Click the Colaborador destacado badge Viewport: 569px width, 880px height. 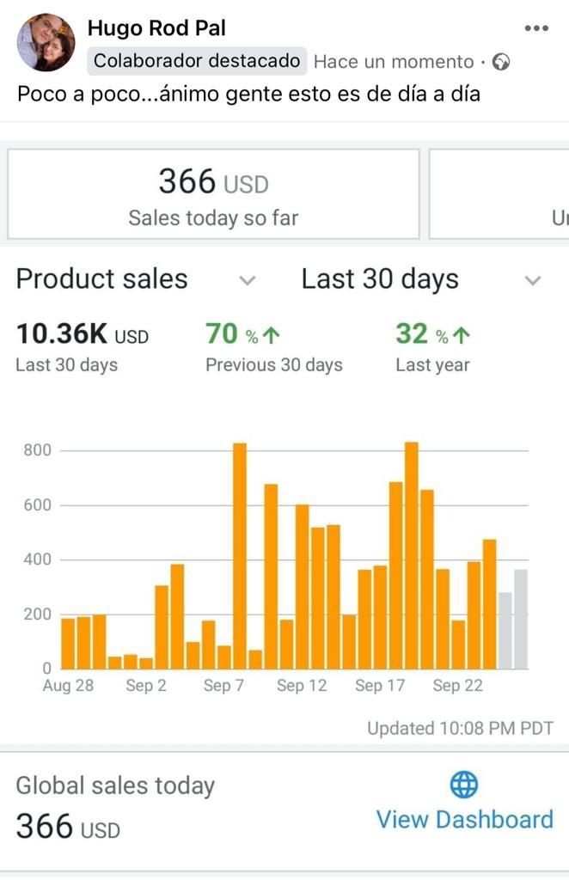[x=198, y=61]
